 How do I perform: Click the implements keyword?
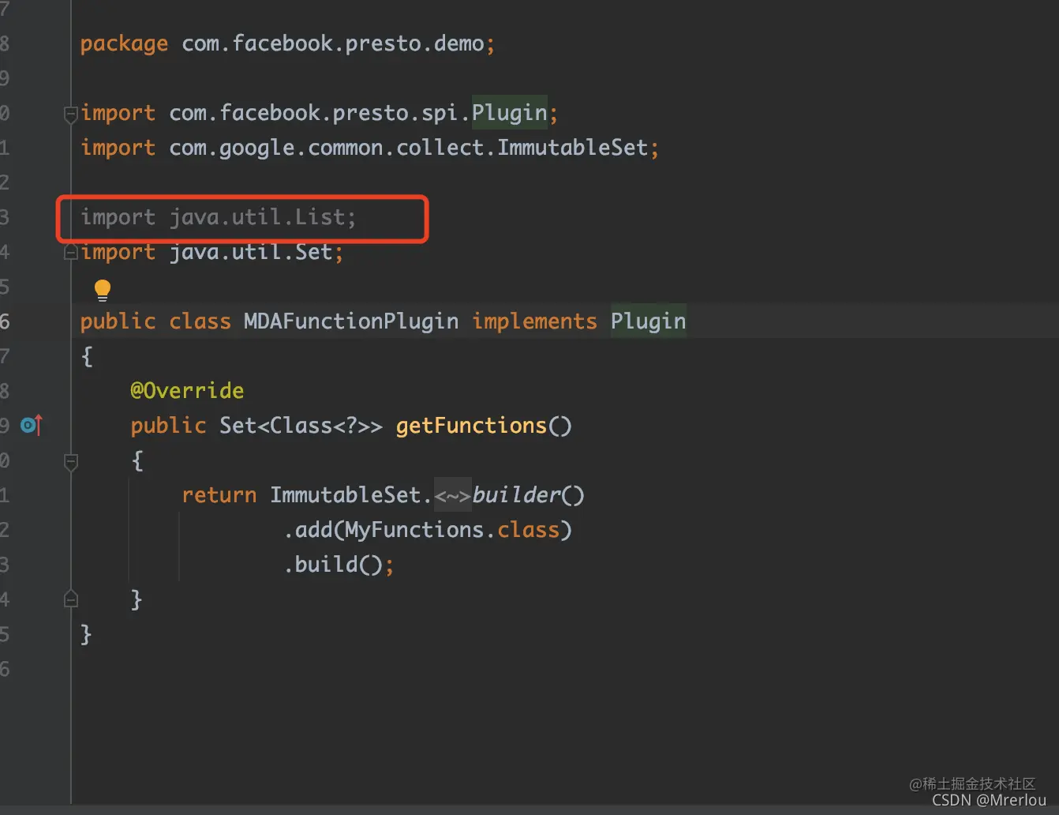click(x=534, y=321)
